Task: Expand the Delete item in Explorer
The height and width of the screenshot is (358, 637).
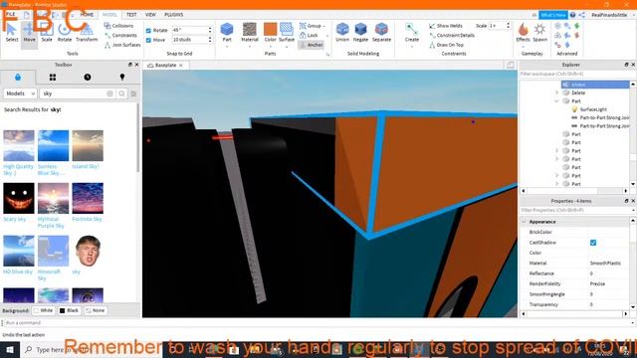Action: tap(557, 92)
